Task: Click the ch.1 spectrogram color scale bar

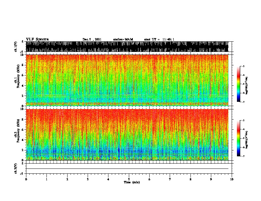Action: pyautogui.click(x=238, y=84)
